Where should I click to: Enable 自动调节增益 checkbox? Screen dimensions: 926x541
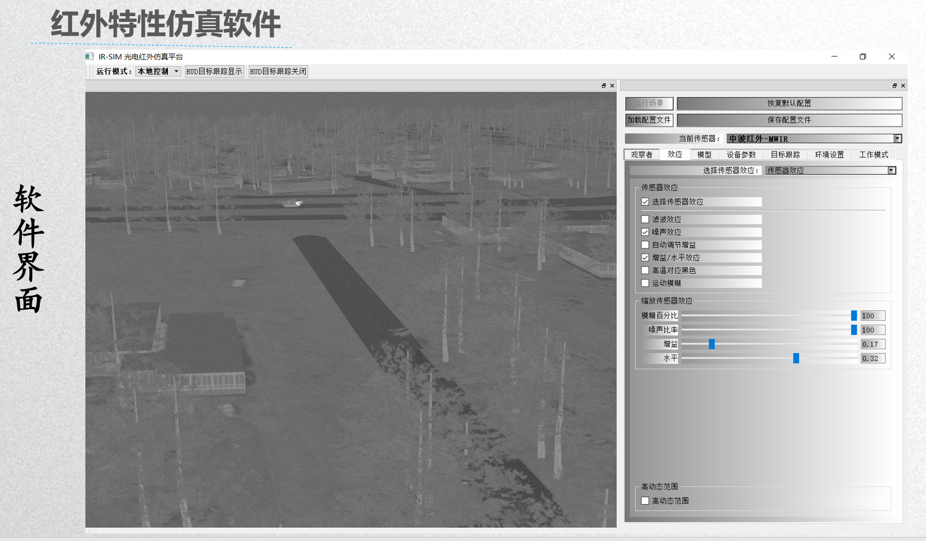click(645, 245)
